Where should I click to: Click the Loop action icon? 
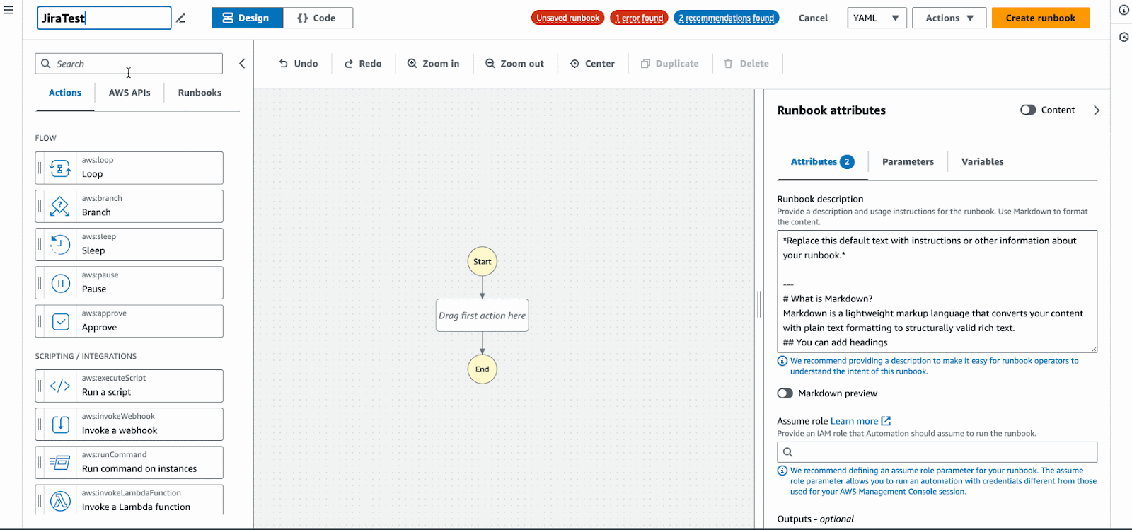pyautogui.click(x=60, y=168)
